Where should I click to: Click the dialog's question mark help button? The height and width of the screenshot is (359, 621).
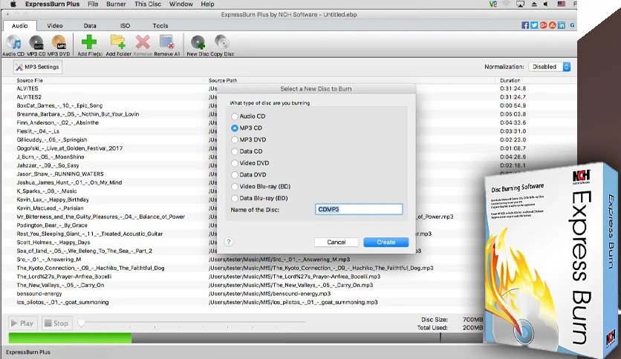pyautogui.click(x=229, y=242)
